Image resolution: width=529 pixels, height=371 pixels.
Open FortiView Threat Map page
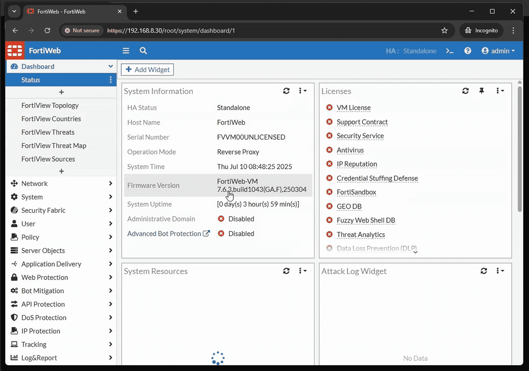pos(54,146)
